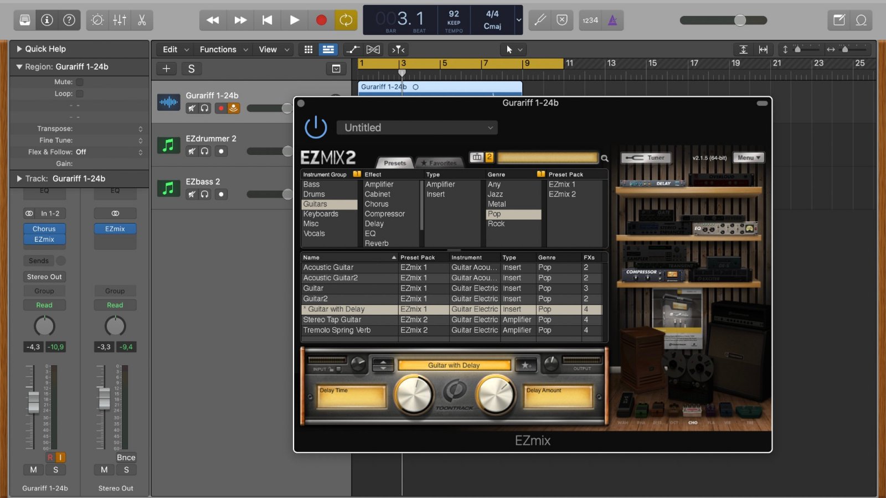Click the Record button in transport
The width and height of the screenshot is (886, 498).
[x=321, y=20]
